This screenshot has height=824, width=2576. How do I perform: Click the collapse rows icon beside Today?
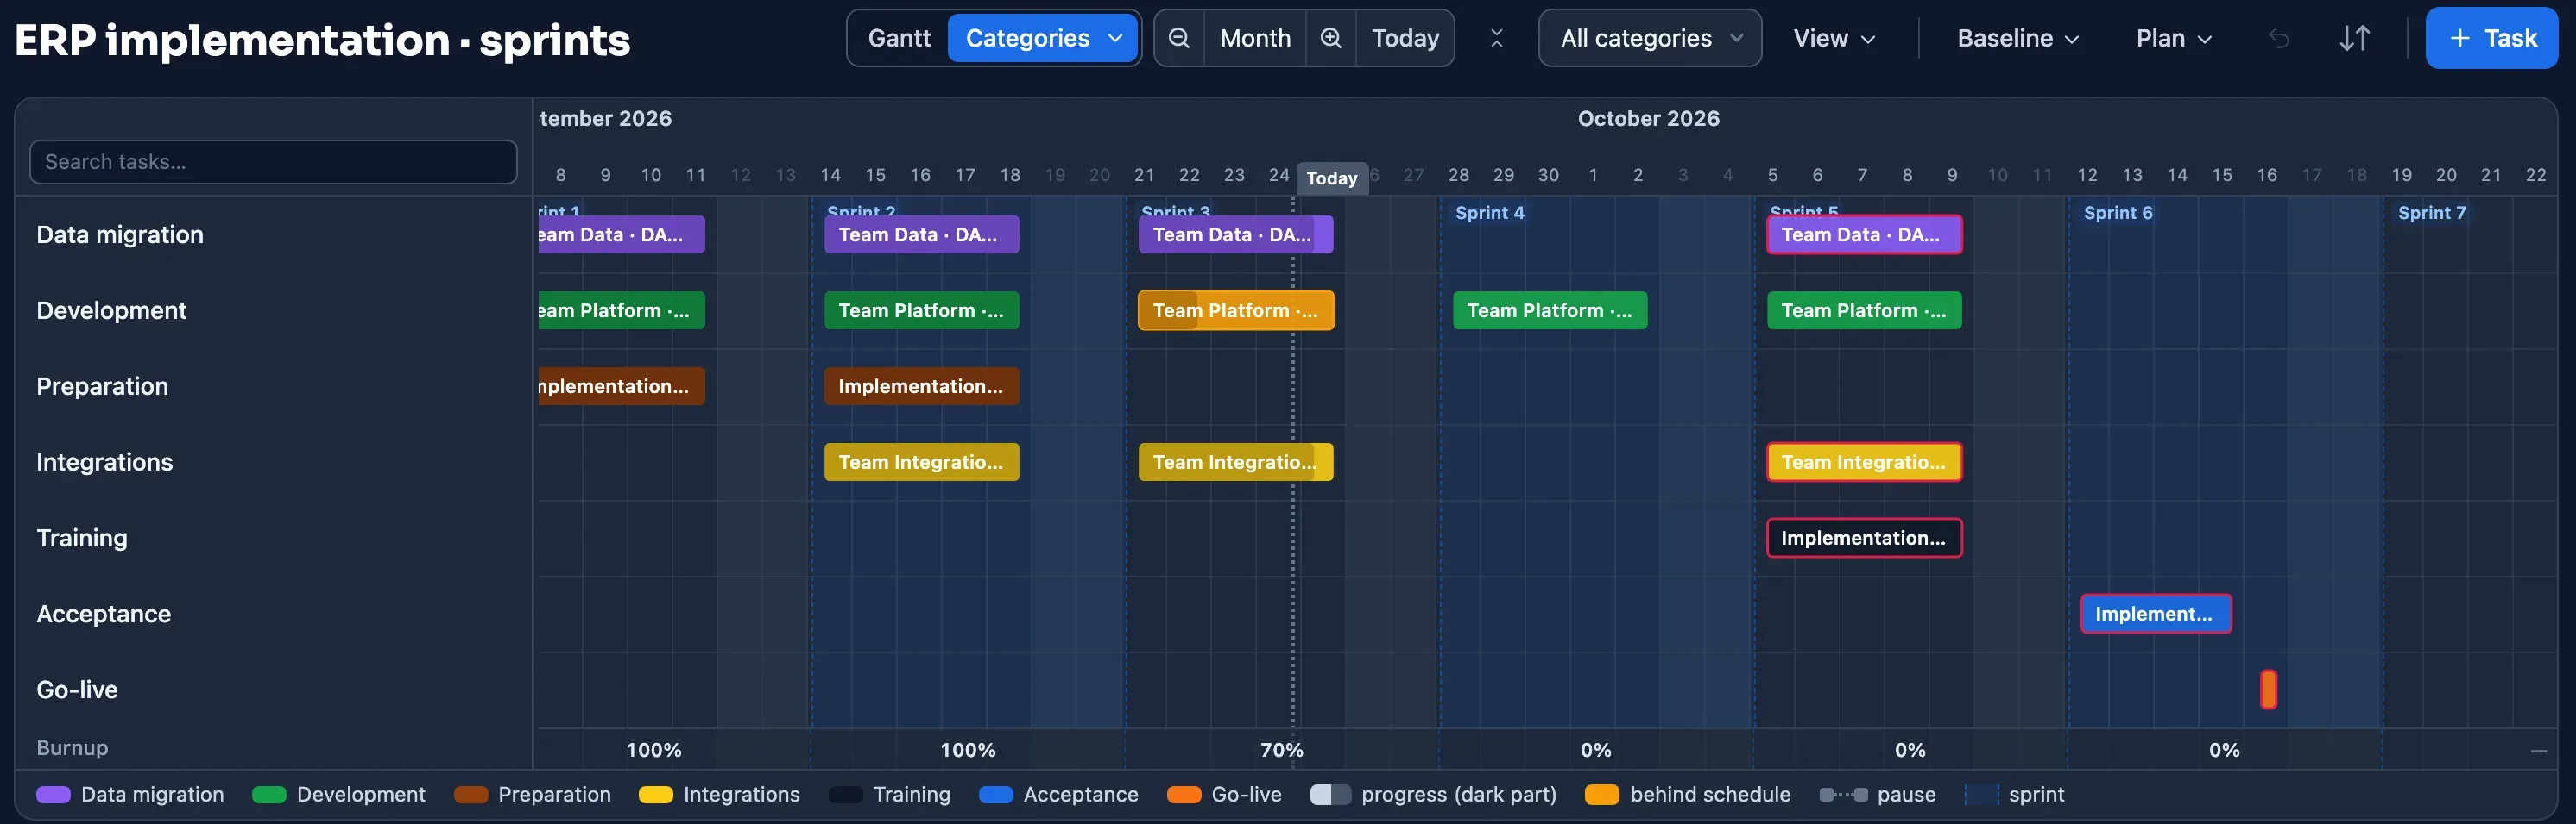[x=1496, y=38]
